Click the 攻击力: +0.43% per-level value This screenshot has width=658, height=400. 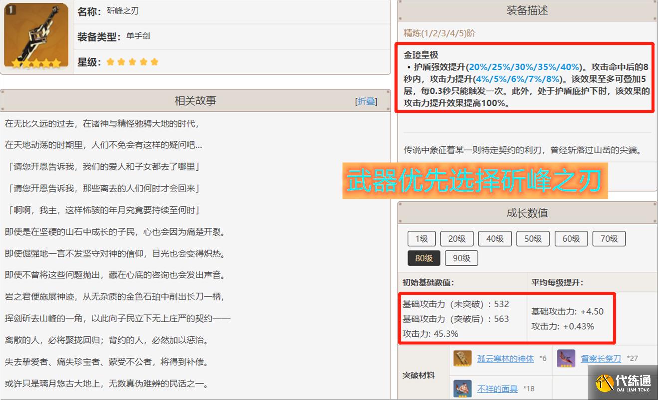click(562, 327)
